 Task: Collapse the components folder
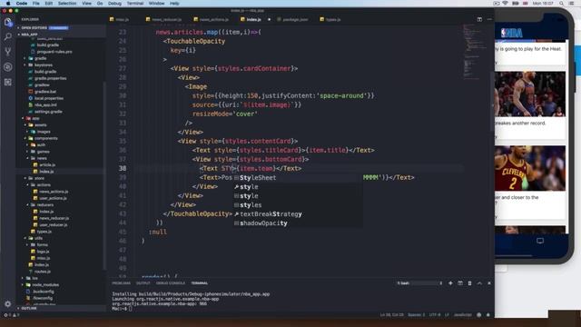pos(46,138)
